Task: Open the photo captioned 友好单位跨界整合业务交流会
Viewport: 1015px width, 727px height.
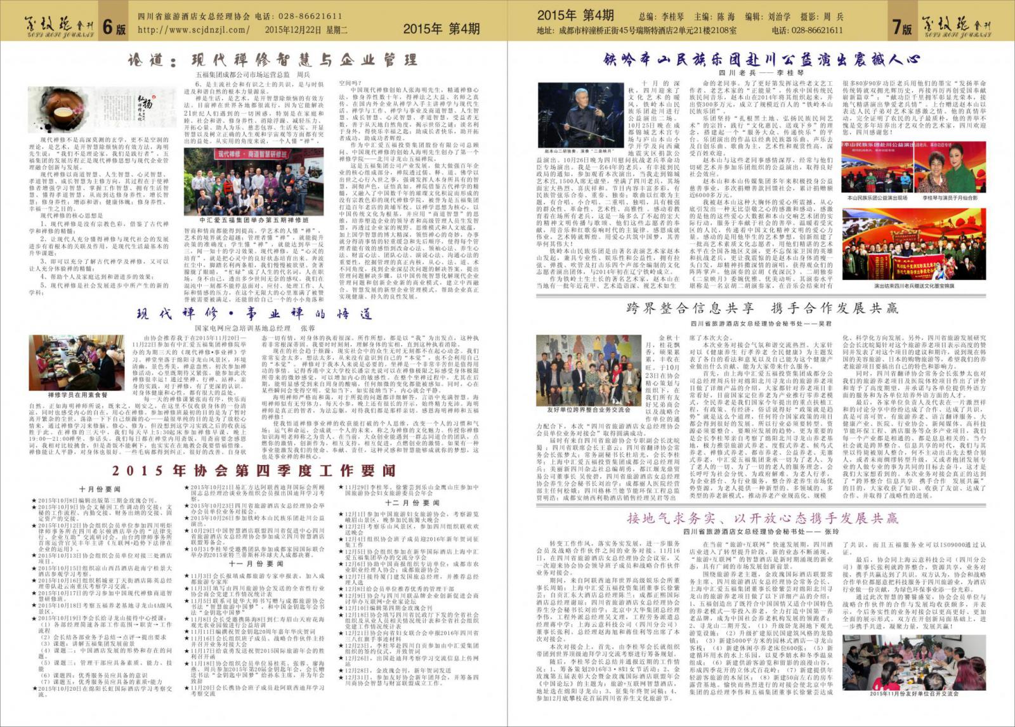Action: pyautogui.click(x=587, y=371)
